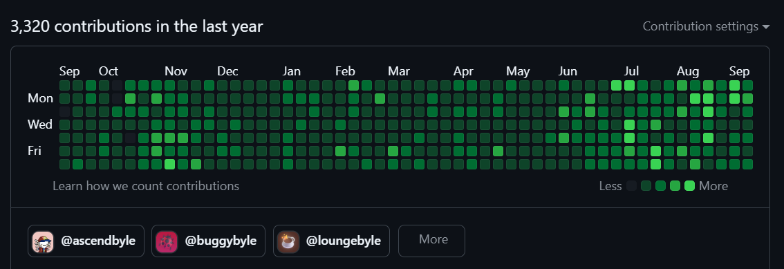Click the "Less" legend label
This screenshot has width=784, height=269.
point(610,186)
